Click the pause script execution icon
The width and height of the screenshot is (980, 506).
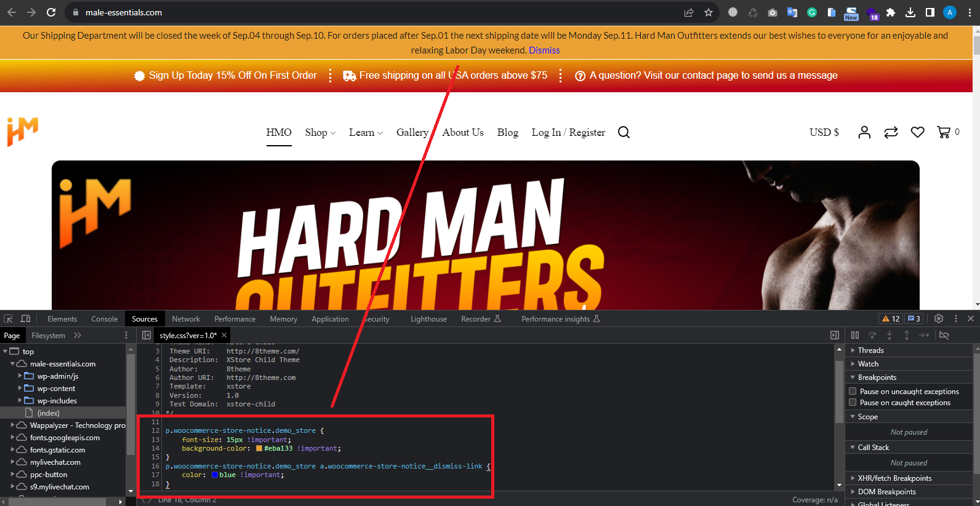point(855,335)
